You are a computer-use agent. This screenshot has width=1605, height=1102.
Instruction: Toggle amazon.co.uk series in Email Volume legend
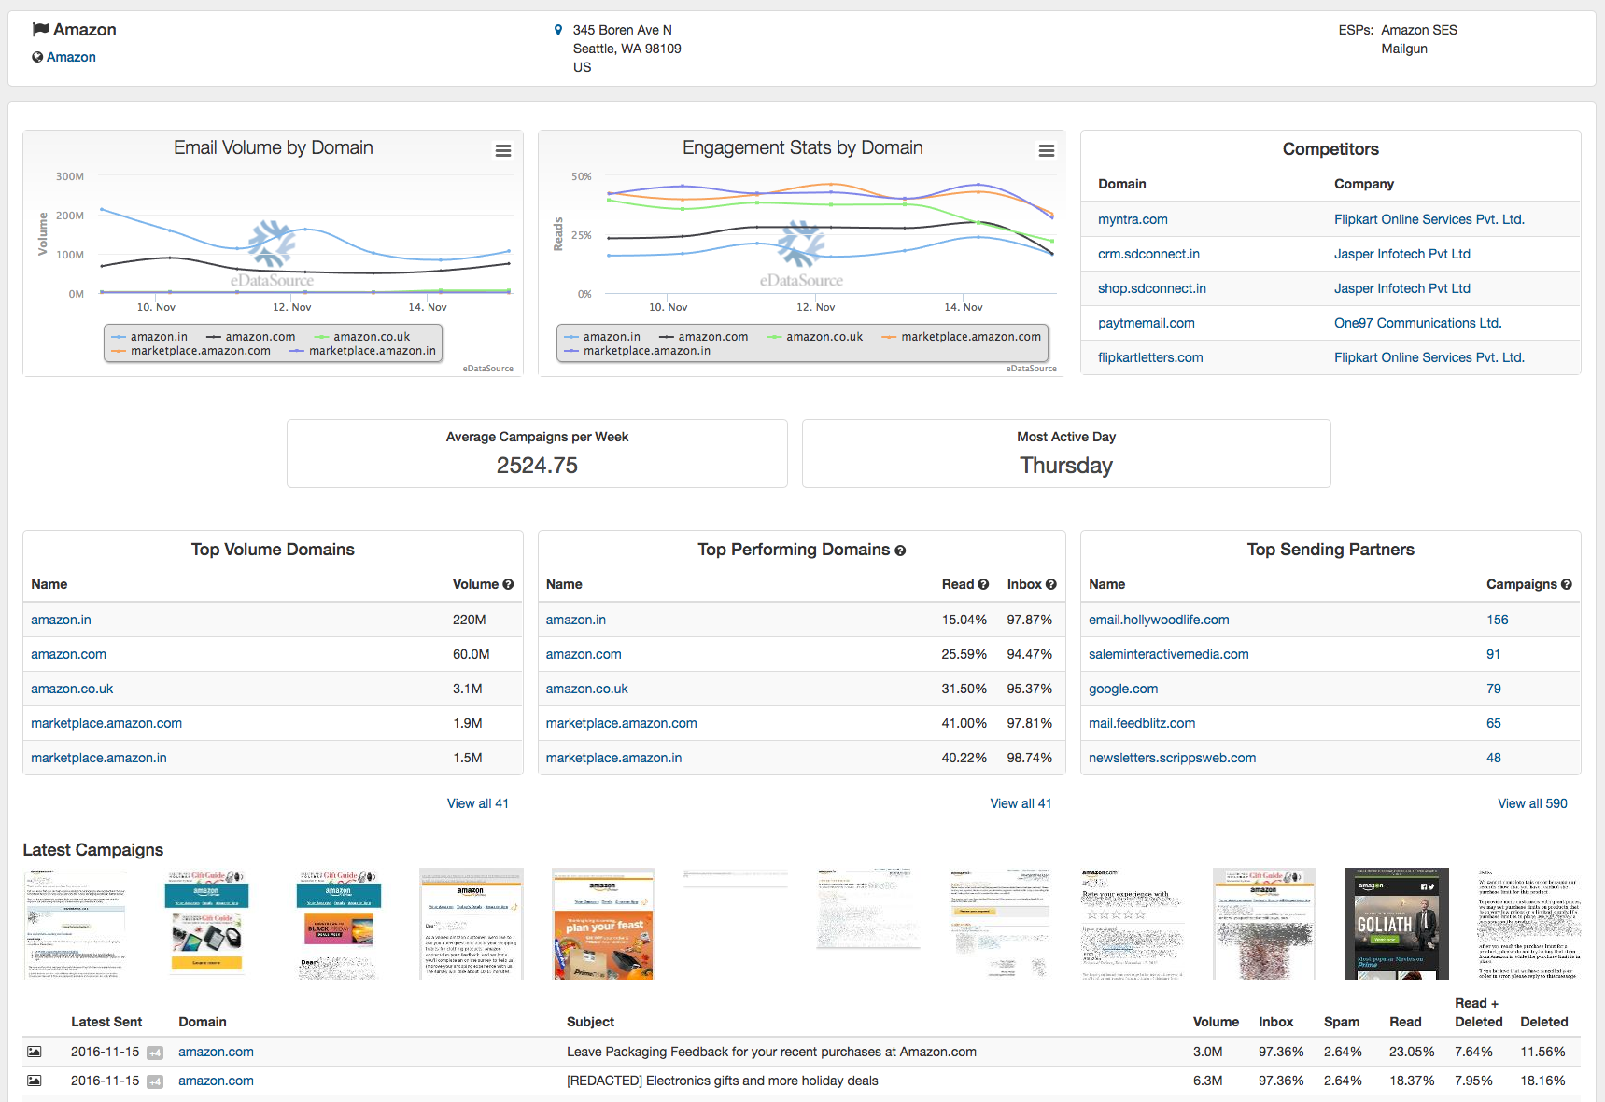tap(362, 337)
